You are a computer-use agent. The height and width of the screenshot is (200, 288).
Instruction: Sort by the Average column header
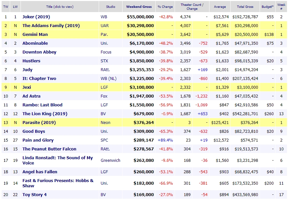(x=220, y=7)
